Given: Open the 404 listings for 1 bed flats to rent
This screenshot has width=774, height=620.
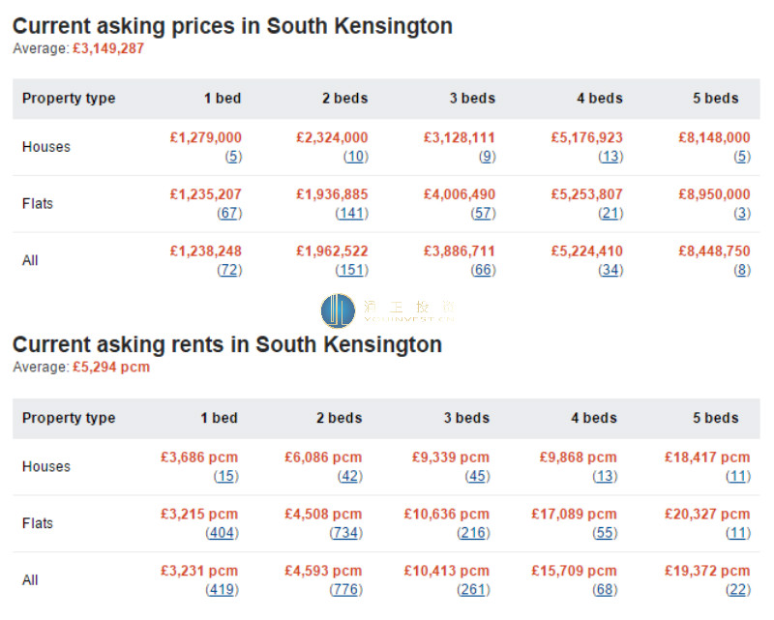Looking at the screenshot, I should [x=223, y=533].
